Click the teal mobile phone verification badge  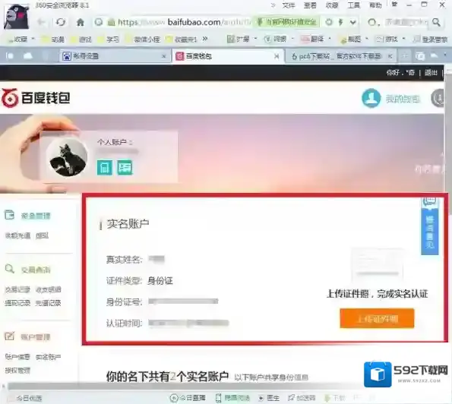(104, 167)
